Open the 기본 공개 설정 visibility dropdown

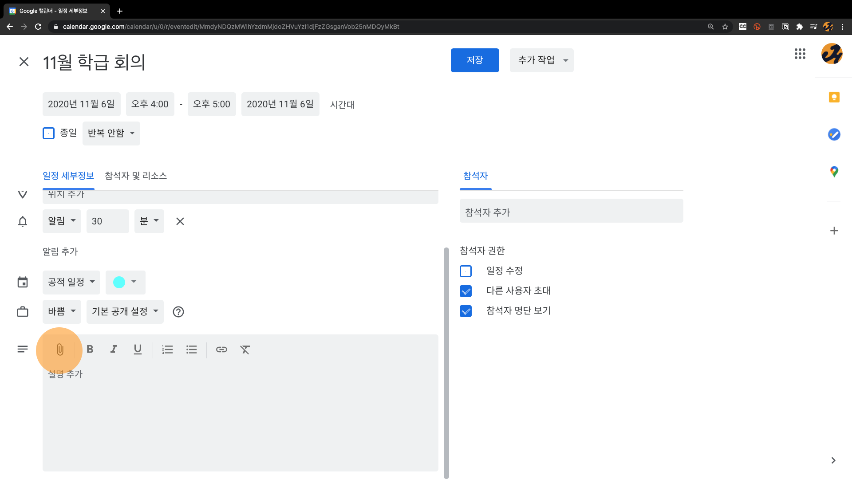tap(125, 311)
